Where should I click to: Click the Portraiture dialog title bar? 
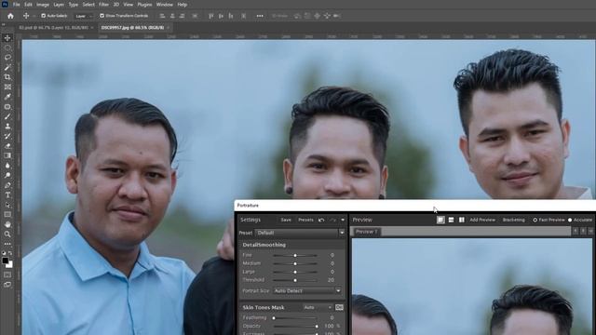point(415,206)
